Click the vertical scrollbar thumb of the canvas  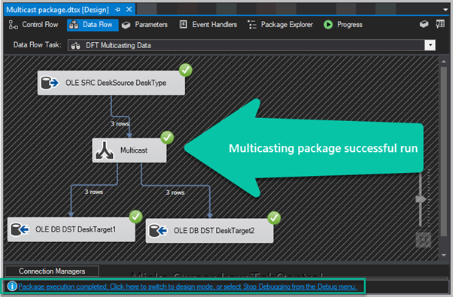pyautogui.click(x=444, y=152)
